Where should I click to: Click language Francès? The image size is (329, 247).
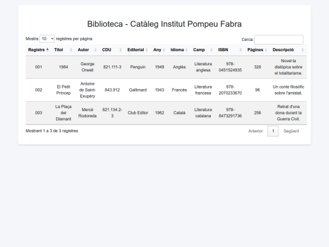point(179,90)
